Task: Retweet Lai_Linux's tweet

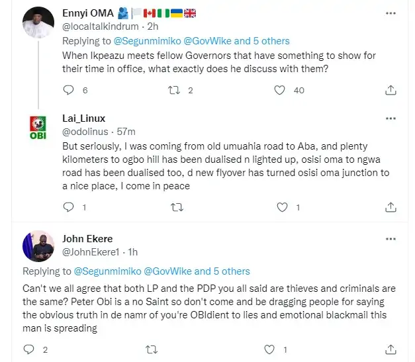Action: 177,207
